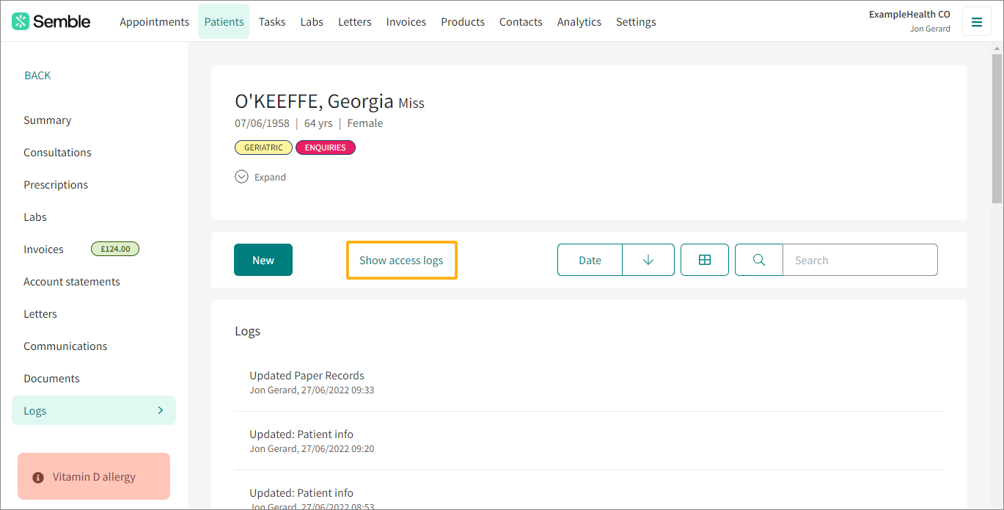Open Labs in top navigation

[x=312, y=21]
